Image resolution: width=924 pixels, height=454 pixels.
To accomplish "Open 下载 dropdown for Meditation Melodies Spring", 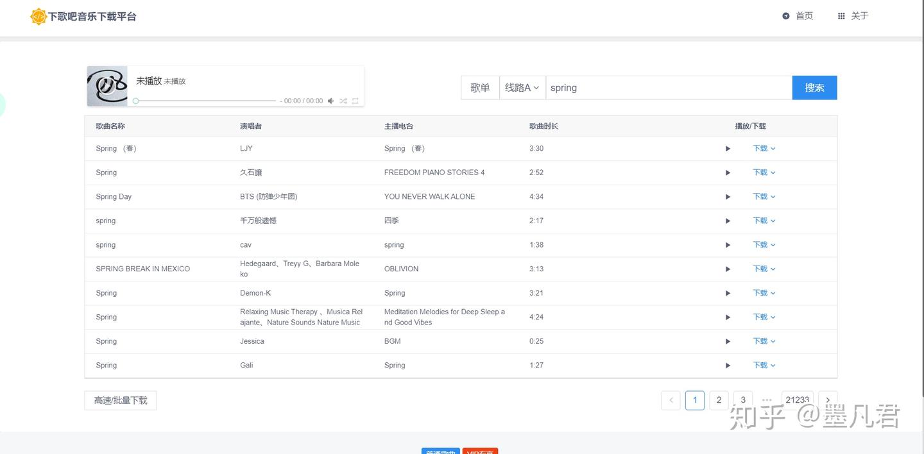I will click(x=764, y=317).
